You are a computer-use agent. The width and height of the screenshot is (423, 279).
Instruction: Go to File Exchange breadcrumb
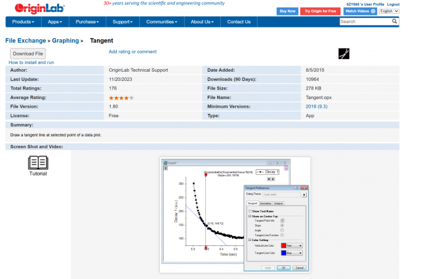tap(26, 40)
